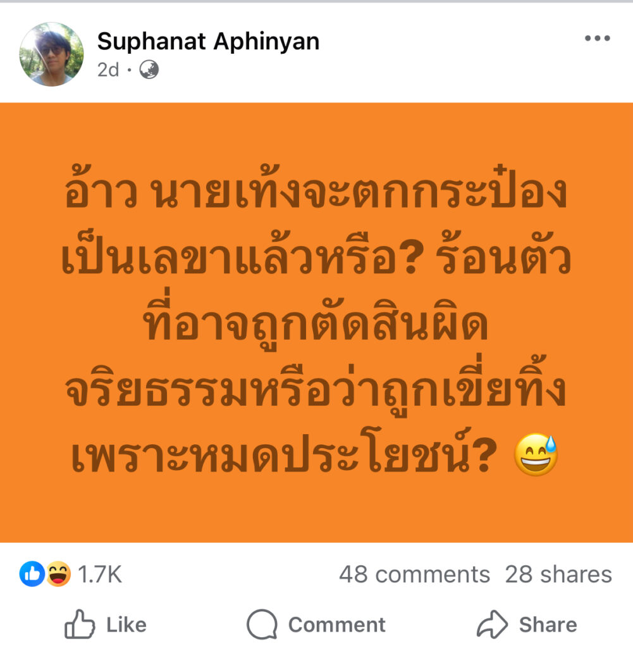The height and width of the screenshot is (648, 633).
Task: Click the sweat-smile emoji in post
Action: pyautogui.click(x=536, y=454)
